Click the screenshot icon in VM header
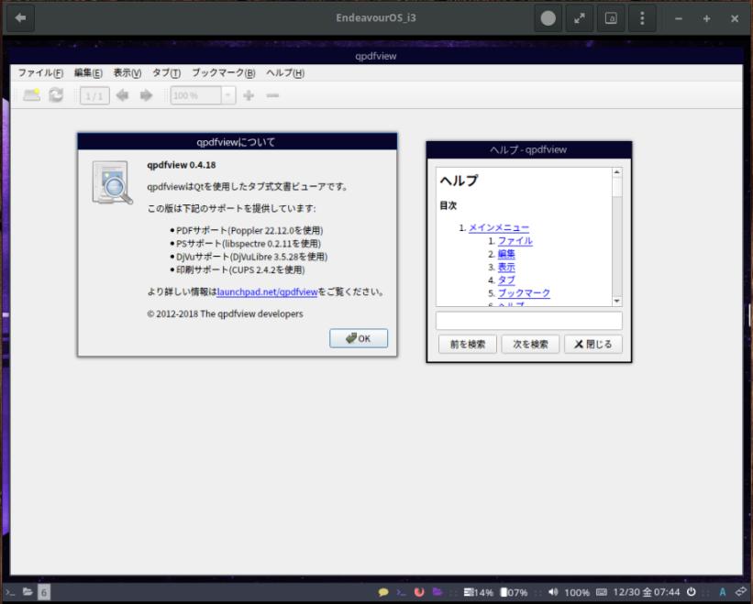Viewport: 753px width, 604px height. click(x=611, y=18)
